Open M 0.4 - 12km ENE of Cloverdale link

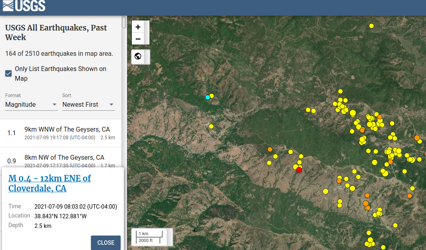(49, 183)
